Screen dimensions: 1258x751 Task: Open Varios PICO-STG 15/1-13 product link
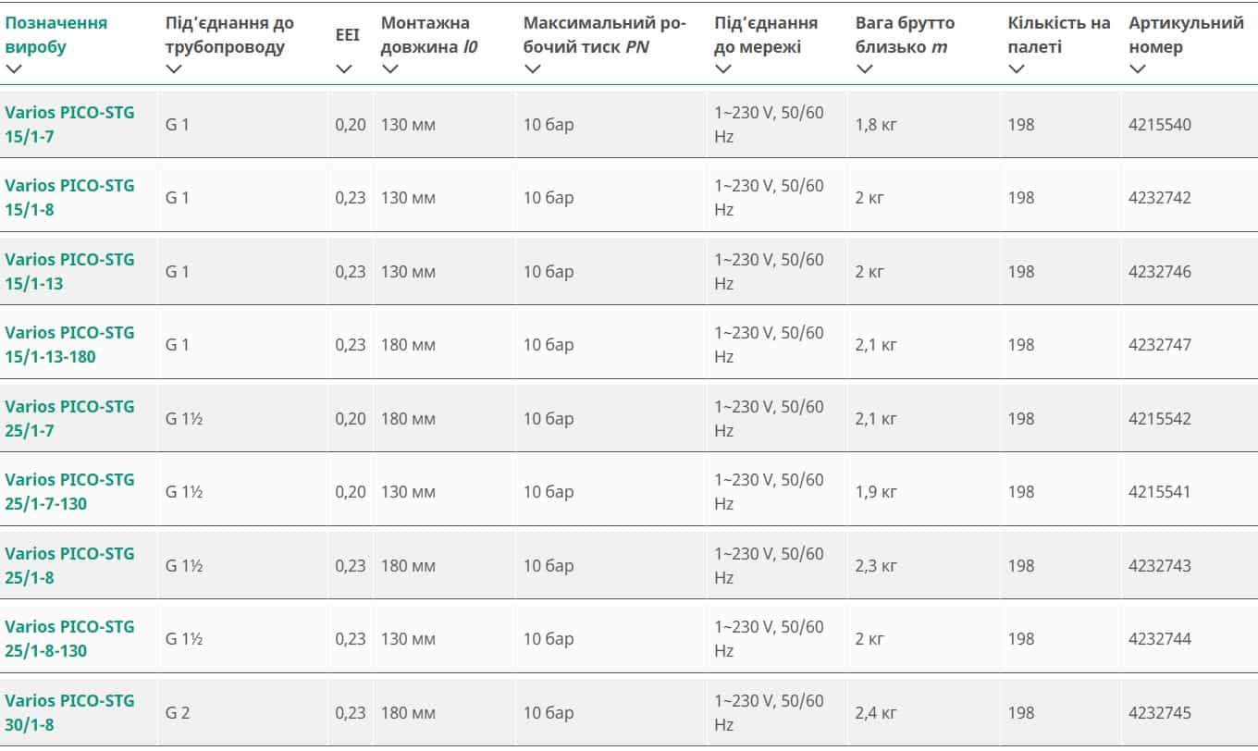[x=69, y=271]
